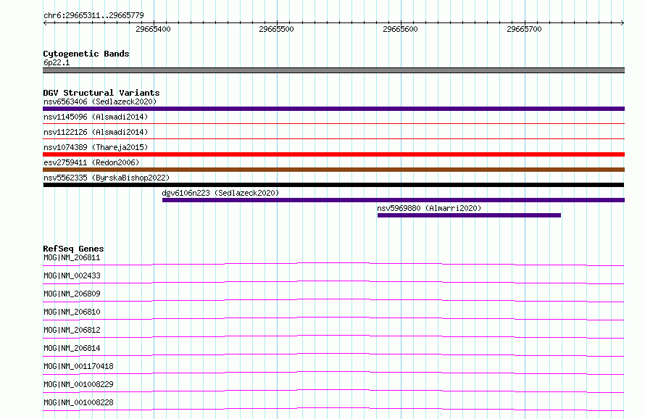This screenshot has width=645, height=419.
Task: Click the magenta intron line of MOG|NM_206814
Action: tap(333, 354)
